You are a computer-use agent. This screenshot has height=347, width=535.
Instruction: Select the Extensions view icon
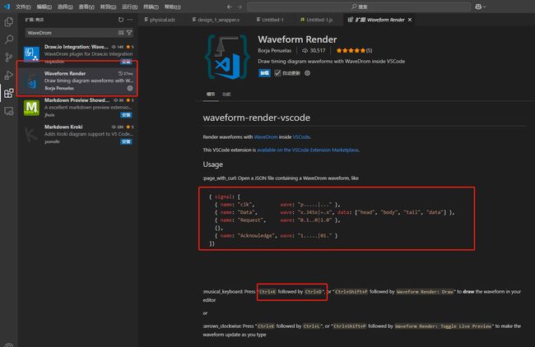9,93
